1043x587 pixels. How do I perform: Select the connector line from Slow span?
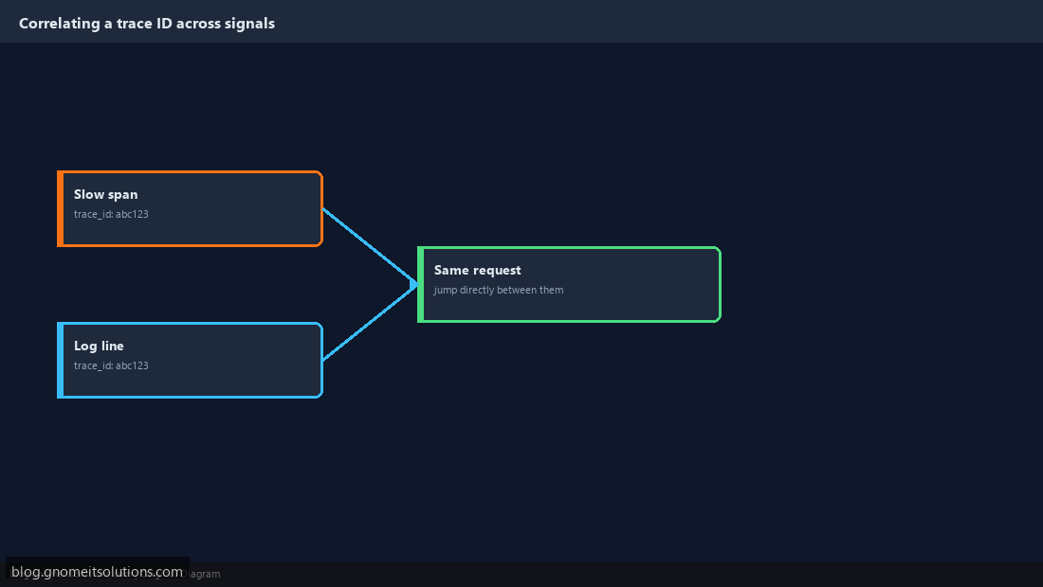tap(367, 244)
